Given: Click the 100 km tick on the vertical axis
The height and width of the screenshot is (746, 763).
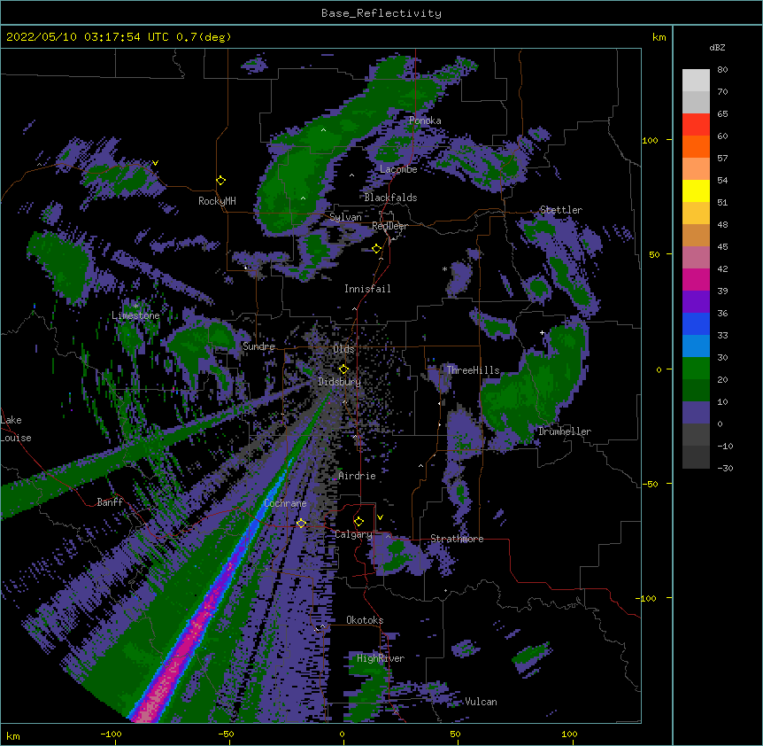Looking at the screenshot, I should pyautogui.click(x=650, y=140).
